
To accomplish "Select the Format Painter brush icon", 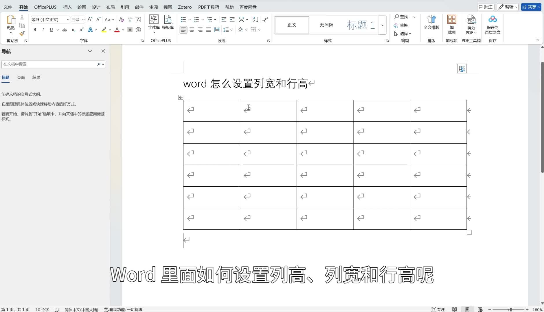I will [x=22, y=34].
